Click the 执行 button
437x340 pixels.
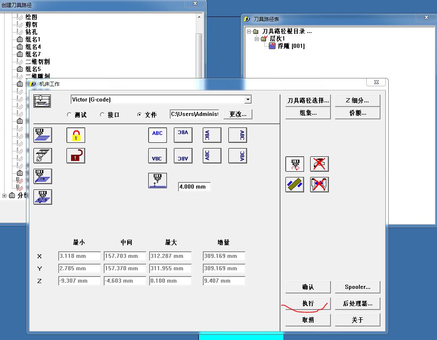[308, 304]
